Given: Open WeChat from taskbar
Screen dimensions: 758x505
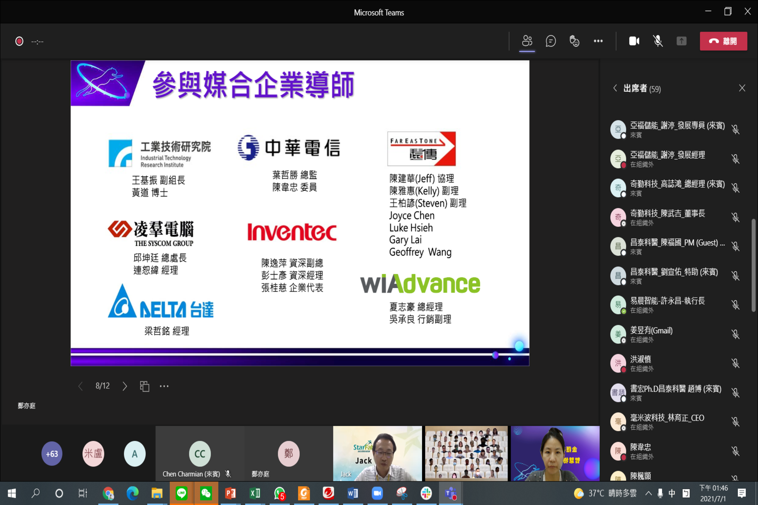Looking at the screenshot, I should [x=206, y=493].
